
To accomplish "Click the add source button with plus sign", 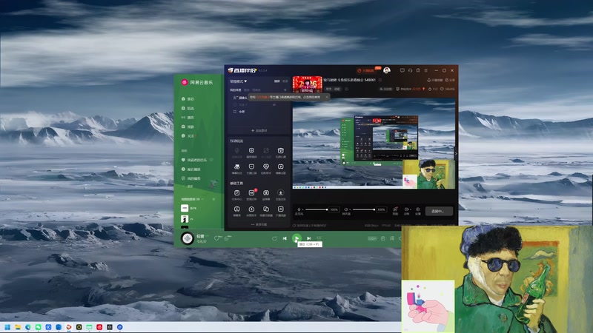I will tap(259, 131).
